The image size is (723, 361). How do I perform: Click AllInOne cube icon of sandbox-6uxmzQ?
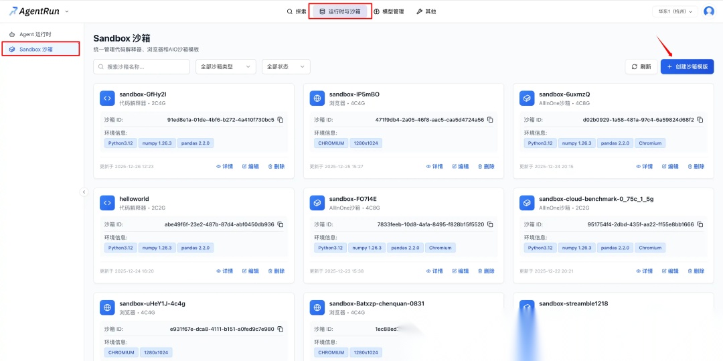(x=527, y=98)
